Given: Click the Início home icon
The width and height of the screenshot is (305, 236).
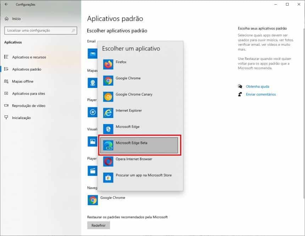Looking at the screenshot, I should 7,19.
